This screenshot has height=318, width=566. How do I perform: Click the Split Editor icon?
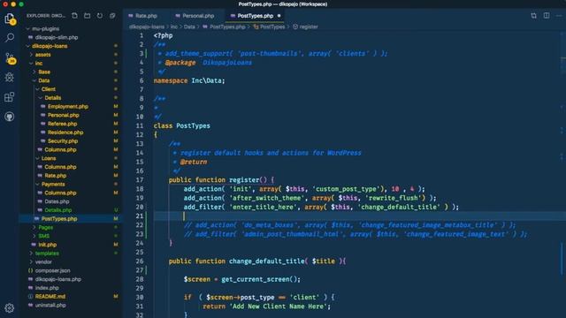(547, 16)
